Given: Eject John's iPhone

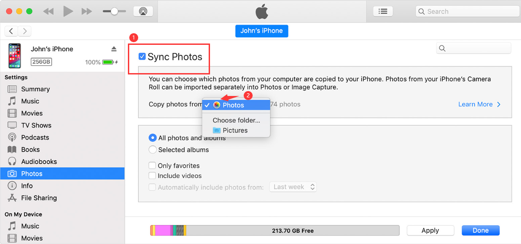Looking at the screenshot, I should pyautogui.click(x=114, y=49).
